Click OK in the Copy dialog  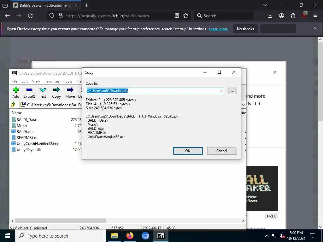pyautogui.click(x=188, y=151)
